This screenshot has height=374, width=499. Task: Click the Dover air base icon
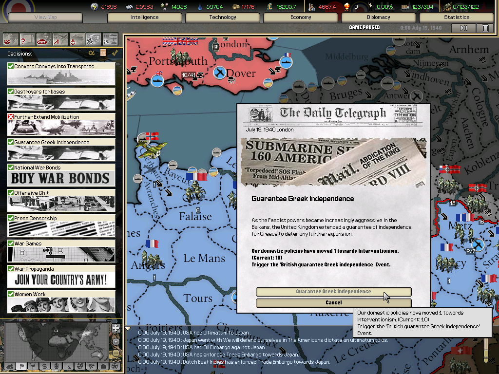point(219,73)
